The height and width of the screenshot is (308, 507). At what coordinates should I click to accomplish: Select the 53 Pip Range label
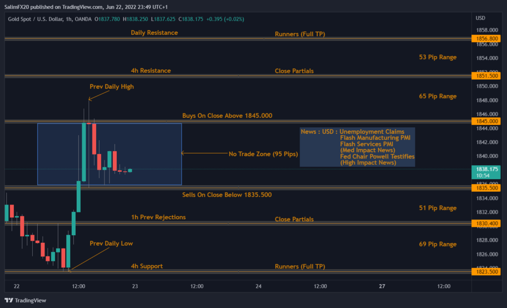tap(438, 57)
